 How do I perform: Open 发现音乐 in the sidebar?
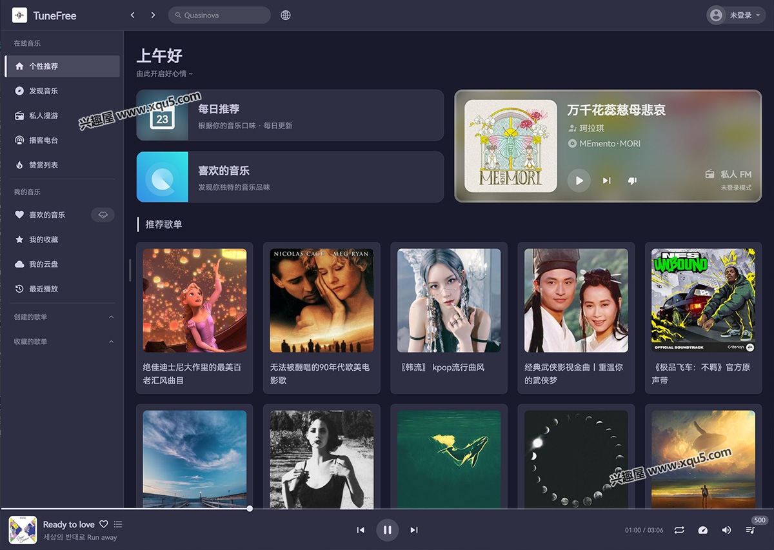(x=62, y=91)
